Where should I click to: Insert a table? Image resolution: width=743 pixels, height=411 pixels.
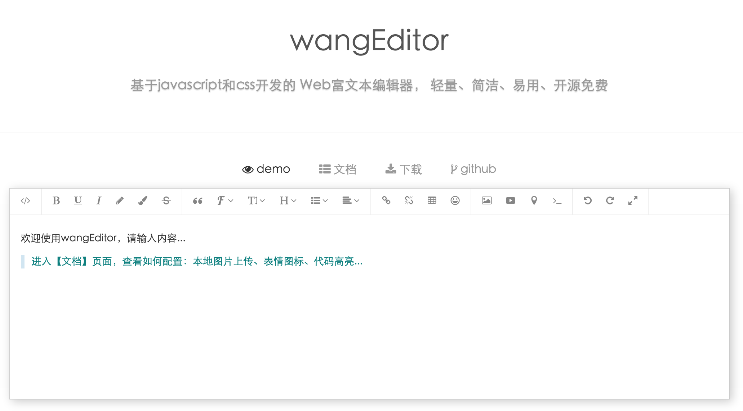coord(432,200)
